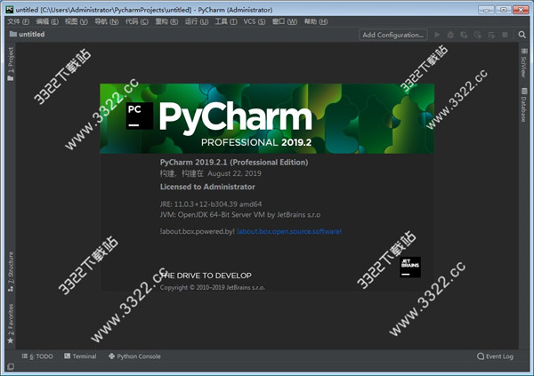
Task: Click the Copyright © 2010–2019 JetBrains text
Action: click(x=213, y=287)
